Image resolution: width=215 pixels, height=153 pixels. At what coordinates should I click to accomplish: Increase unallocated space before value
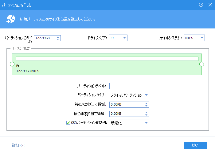click(x=146, y=103)
